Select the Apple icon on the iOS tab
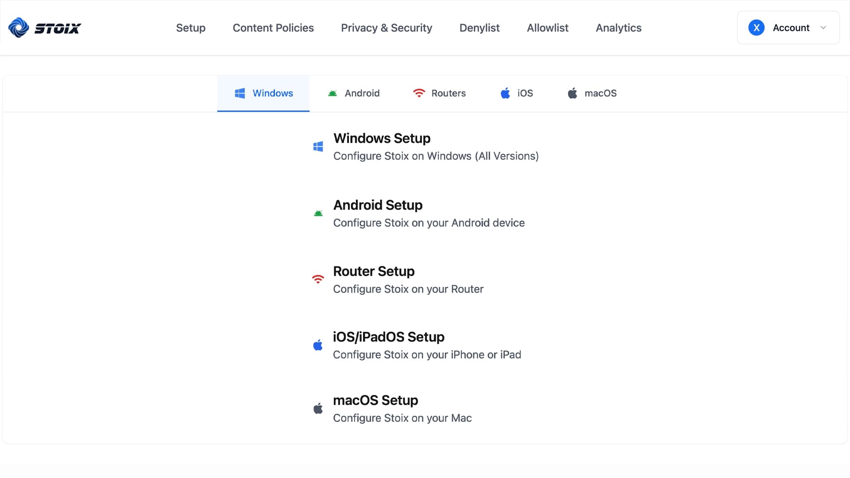Image resolution: width=850 pixels, height=478 pixels. (505, 93)
